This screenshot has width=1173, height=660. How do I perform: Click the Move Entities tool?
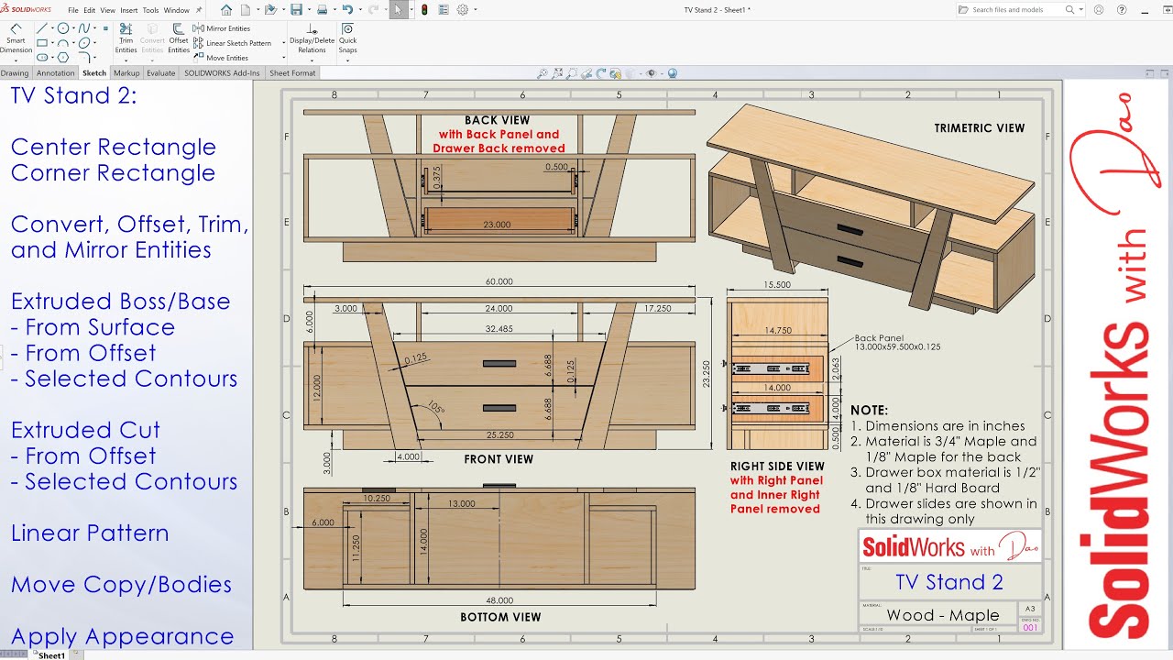coord(220,58)
